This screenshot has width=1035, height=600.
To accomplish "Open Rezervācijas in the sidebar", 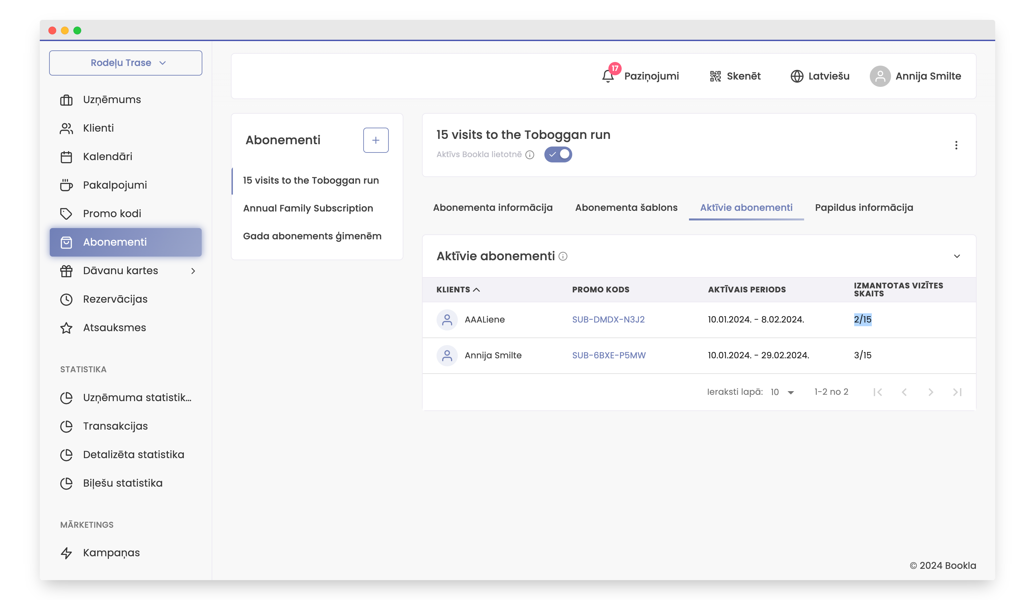I will point(115,299).
